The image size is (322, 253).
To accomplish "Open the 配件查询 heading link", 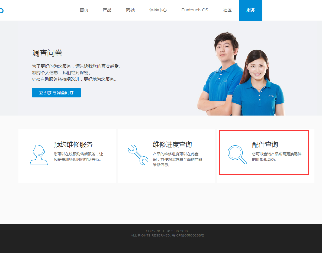I will click(265, 144).
